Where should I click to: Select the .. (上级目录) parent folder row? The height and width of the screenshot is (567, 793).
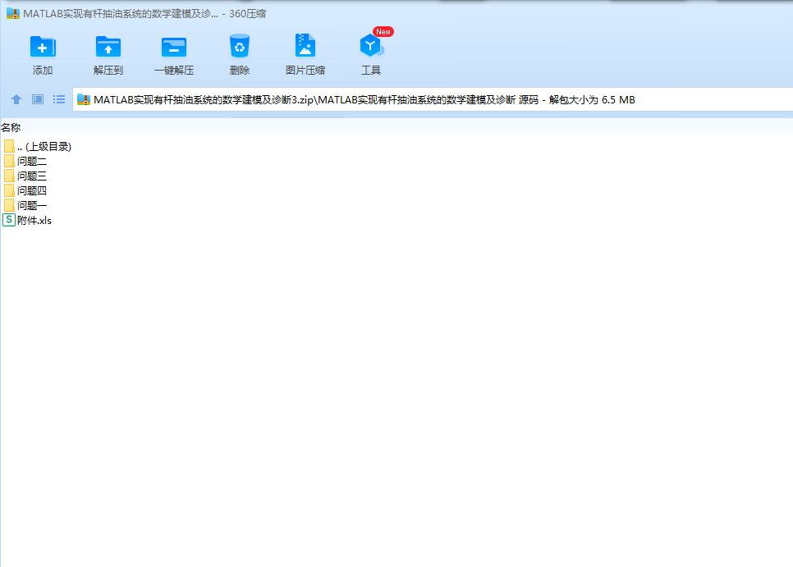38,147
